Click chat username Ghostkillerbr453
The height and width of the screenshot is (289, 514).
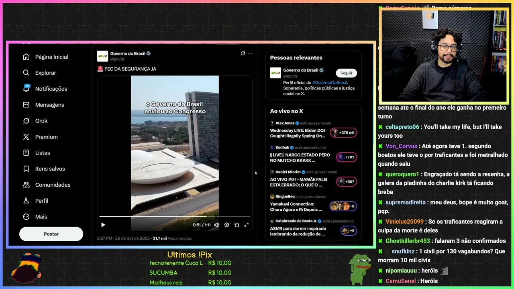[408, 241]
